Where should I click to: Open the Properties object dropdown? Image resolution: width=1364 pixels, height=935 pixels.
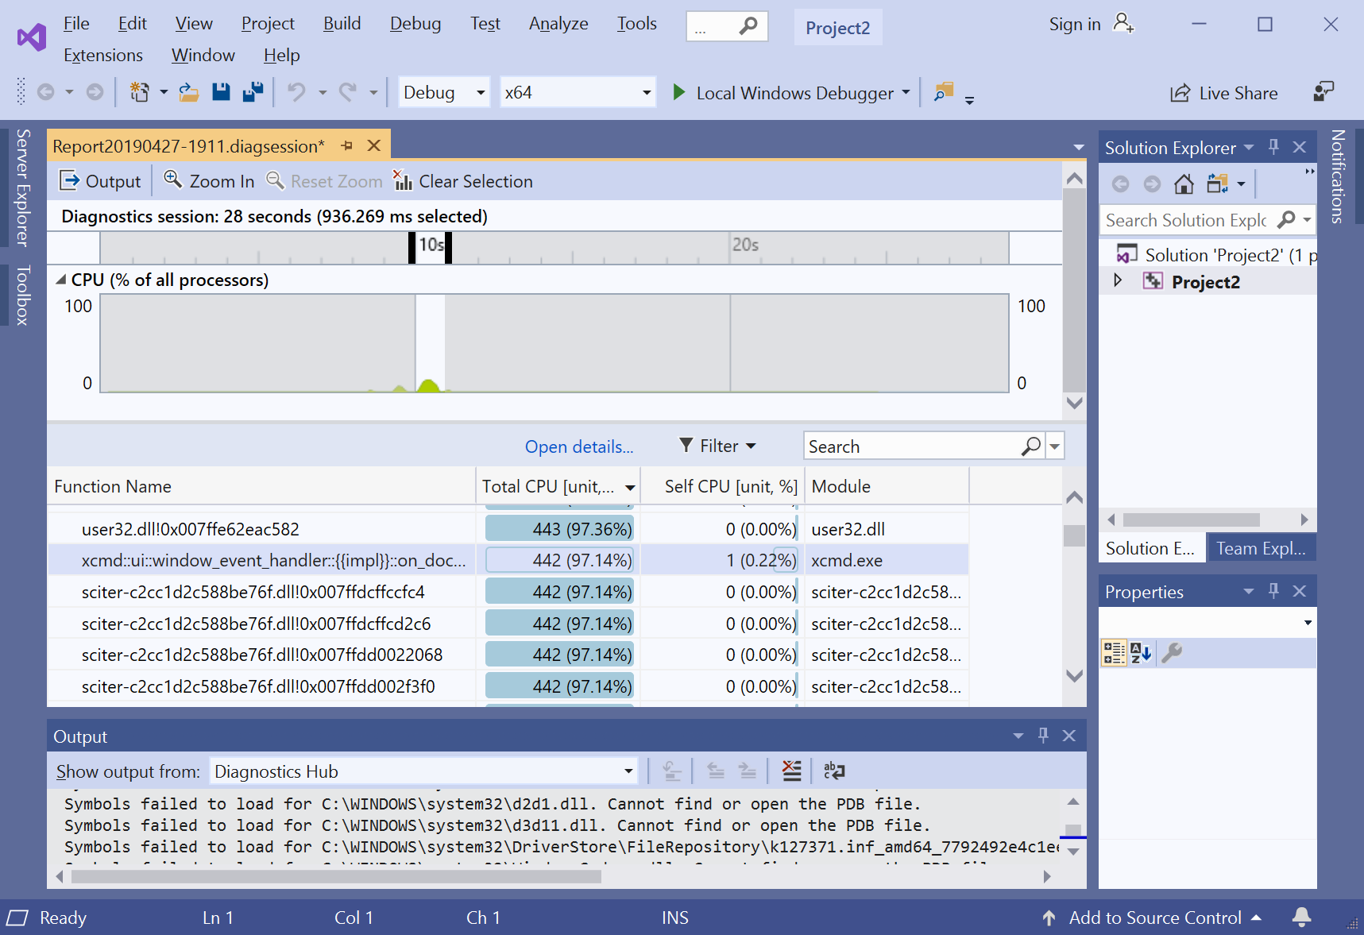[x=1308, y=622]
